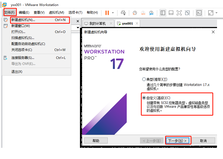Open the VM (虚拟机) menu

pyautogui.click(x=56, y=13)
